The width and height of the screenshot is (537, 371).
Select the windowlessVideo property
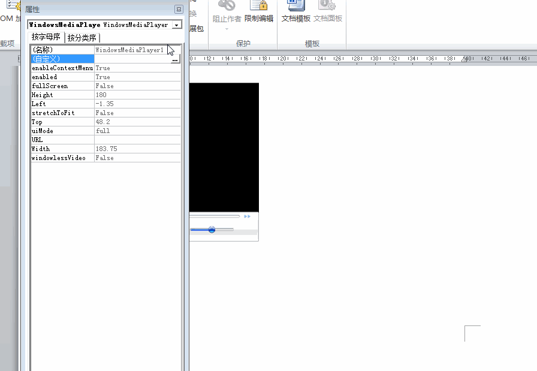[62, 158]
